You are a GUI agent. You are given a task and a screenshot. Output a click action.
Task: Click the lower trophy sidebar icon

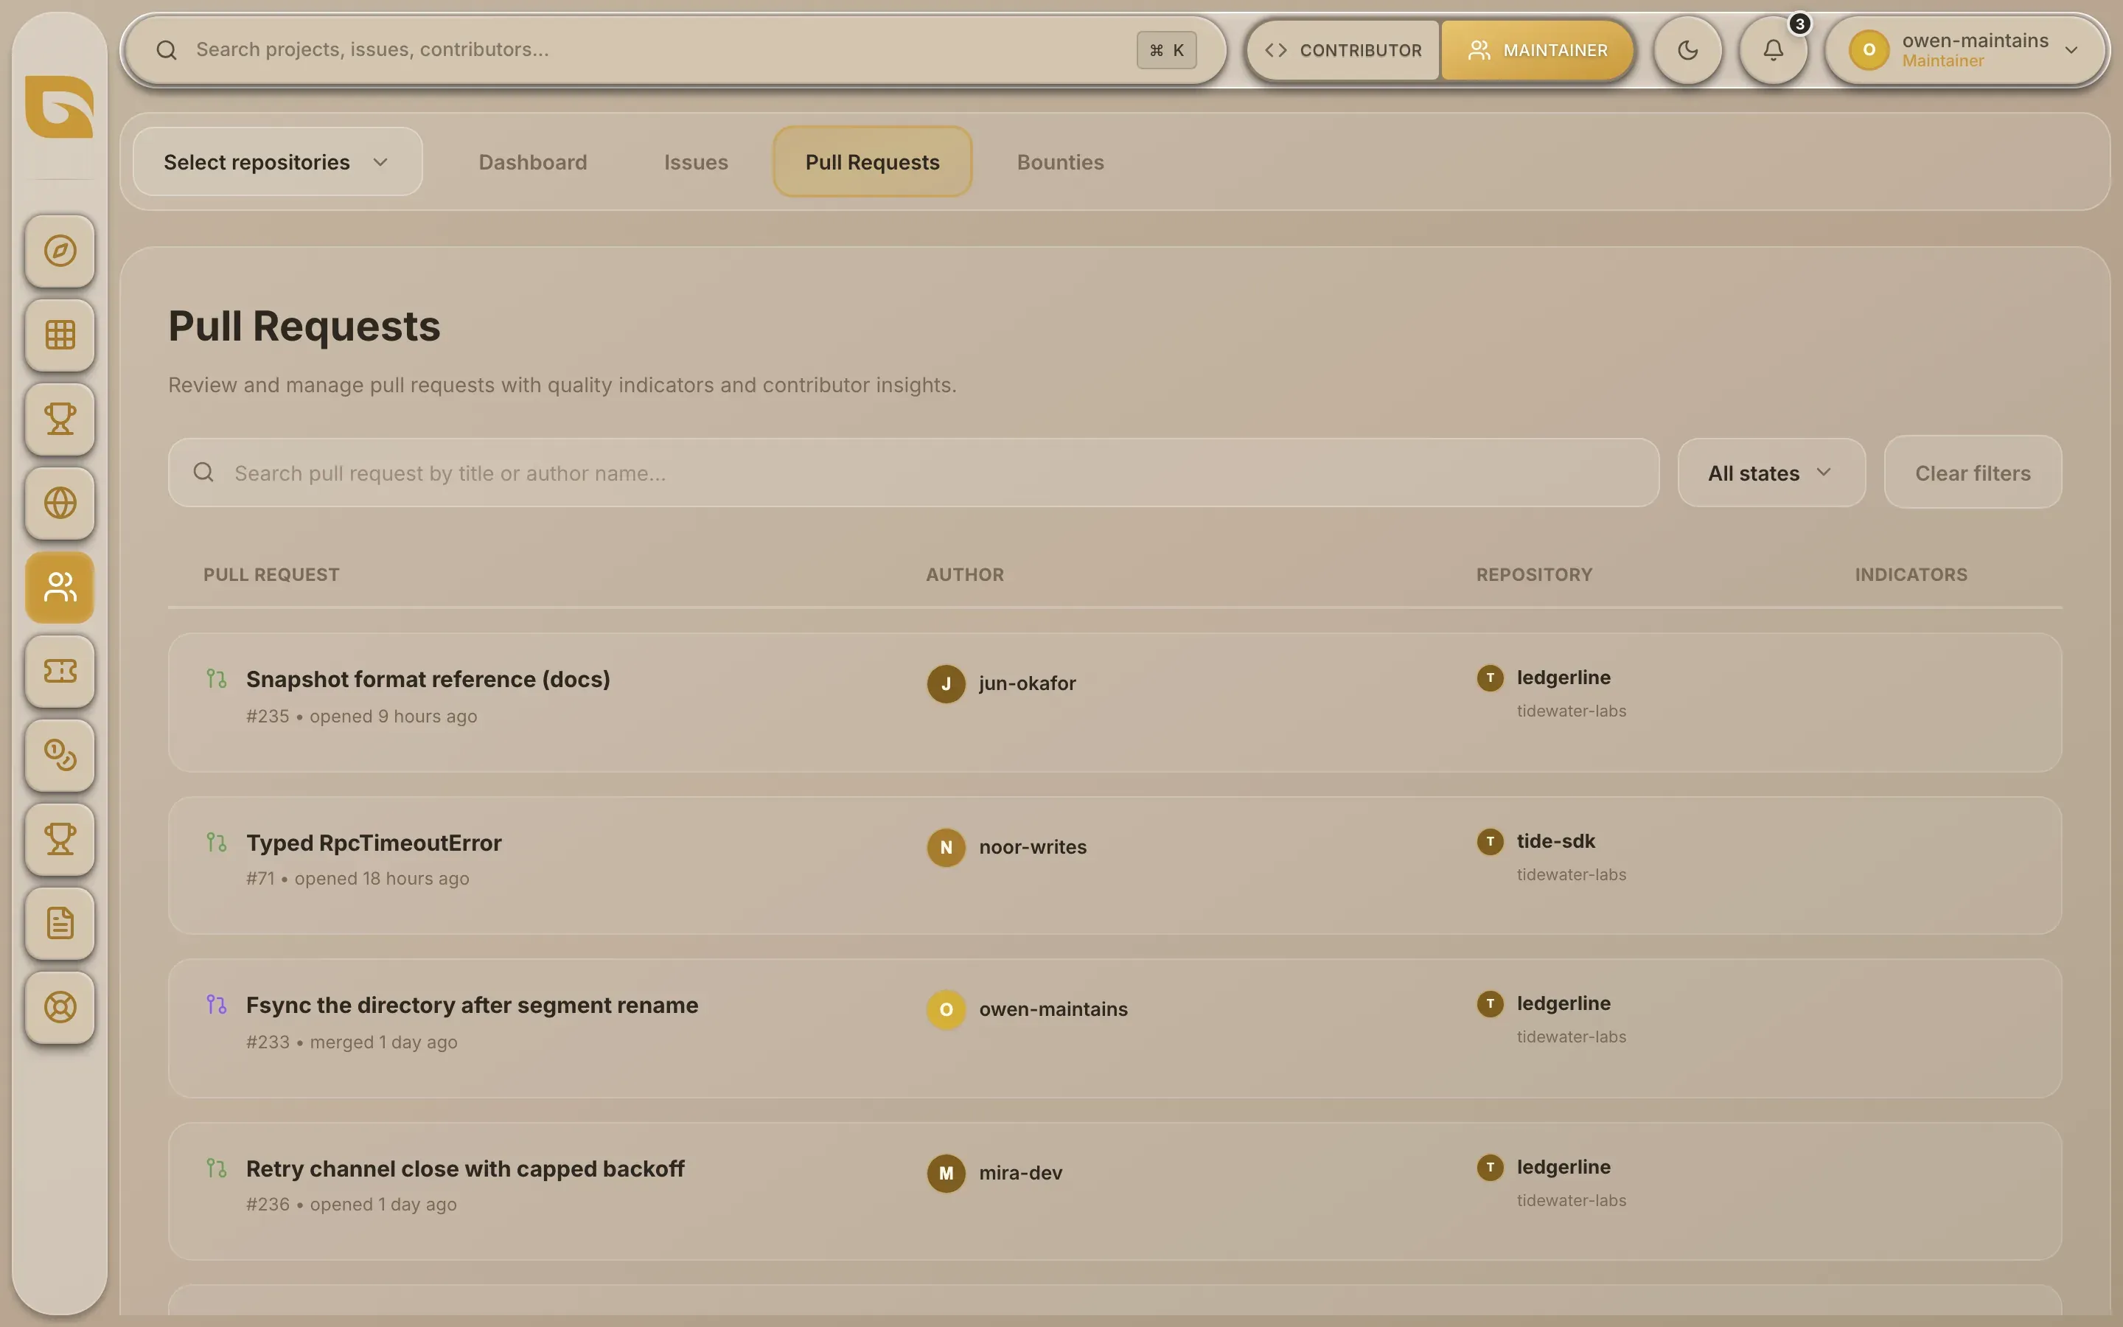point(60,839)
